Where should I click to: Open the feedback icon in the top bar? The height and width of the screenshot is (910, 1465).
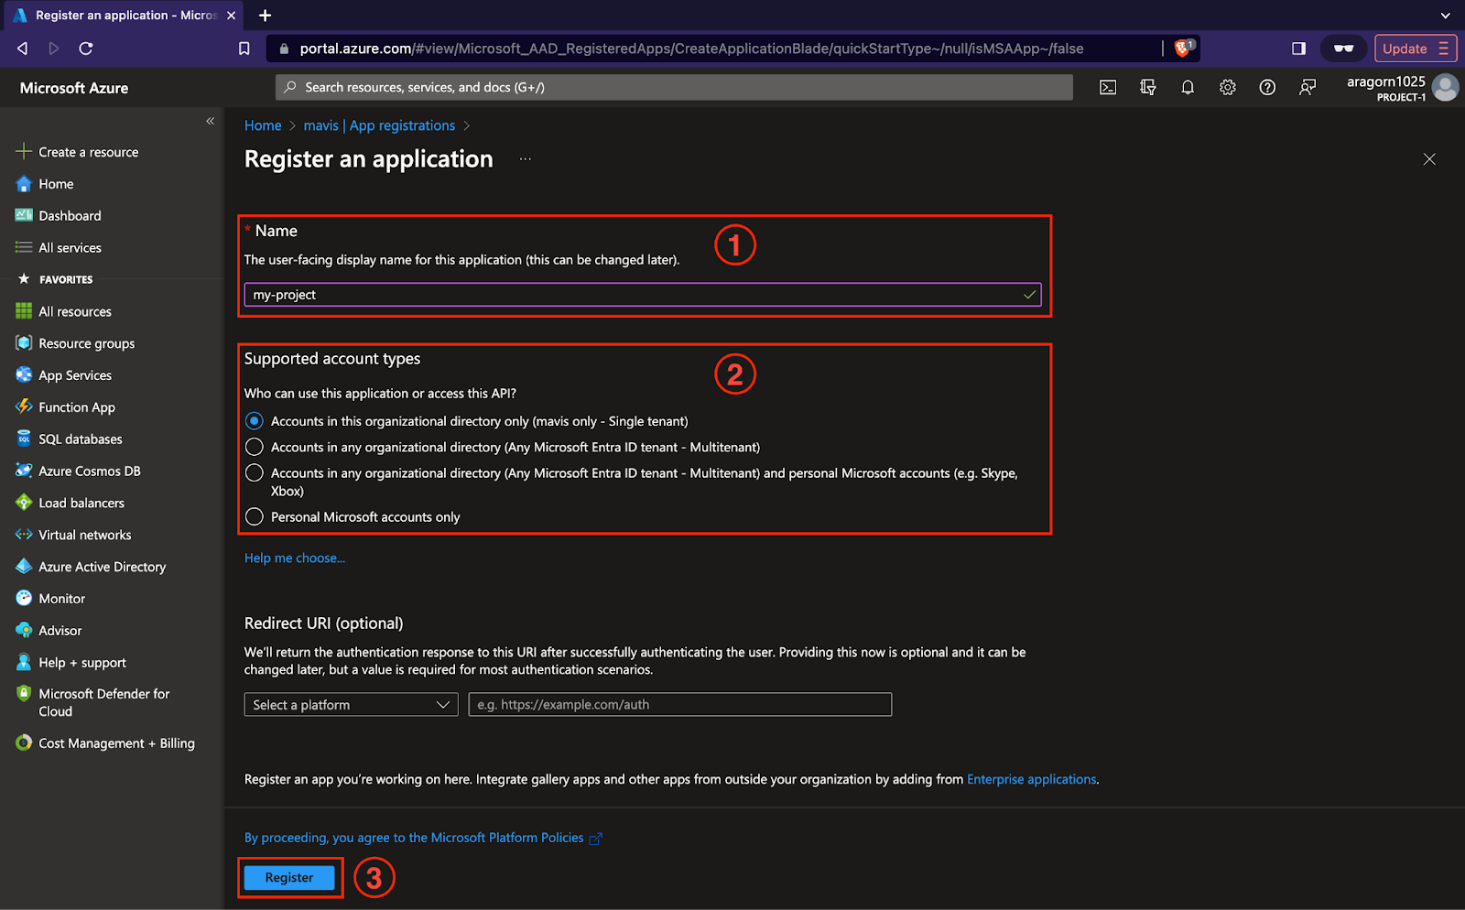pos(1308,87)
